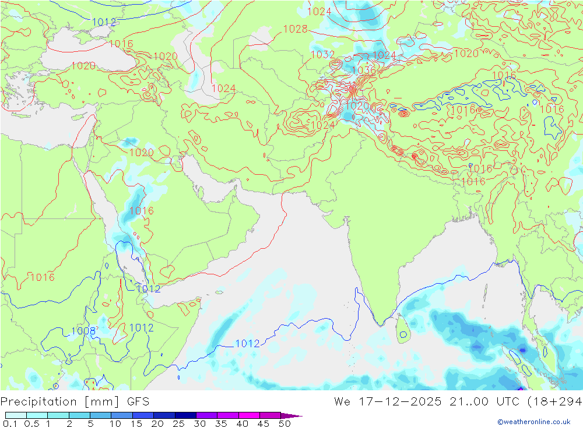Click the legend value label '0.1'

click(x=10, y=424)
